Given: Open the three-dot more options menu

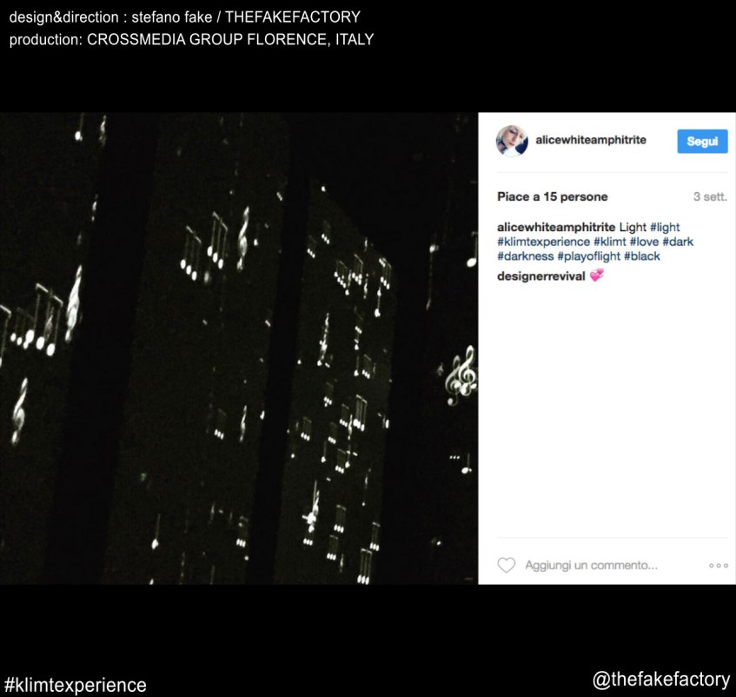Looking at the screenshot, I should pyautogui.click(x=718, y=566).
